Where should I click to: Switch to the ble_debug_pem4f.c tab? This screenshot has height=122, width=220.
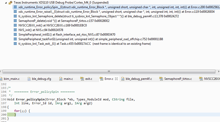[x=139, y=79]
